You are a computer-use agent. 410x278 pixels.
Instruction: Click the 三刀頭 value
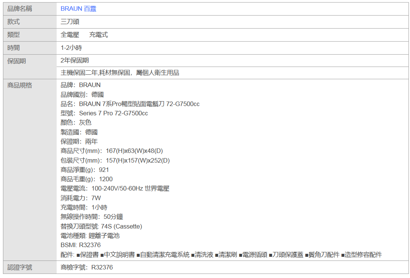pyautogui.click(x=70, y=22)
